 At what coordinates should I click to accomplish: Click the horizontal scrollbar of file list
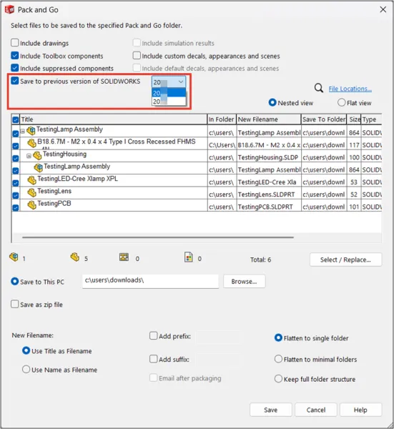coord(158,237)
